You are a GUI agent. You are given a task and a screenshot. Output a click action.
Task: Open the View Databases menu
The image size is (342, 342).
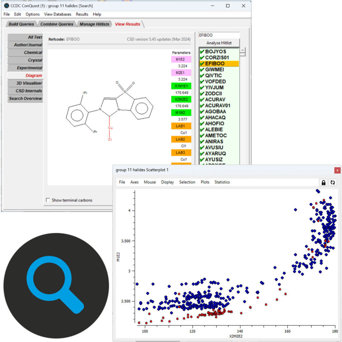click(57, 14)
